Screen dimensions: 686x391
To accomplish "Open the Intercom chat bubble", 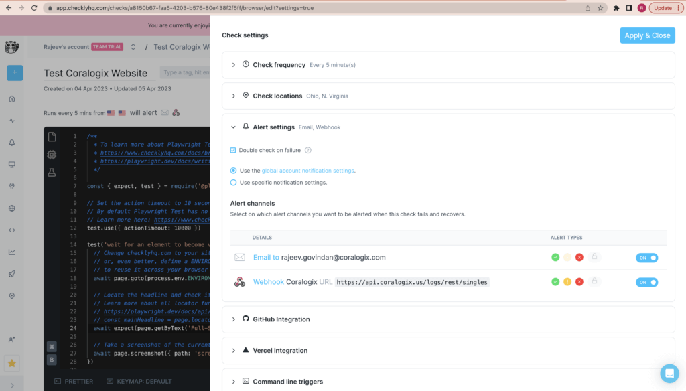I will coord(669,374).
